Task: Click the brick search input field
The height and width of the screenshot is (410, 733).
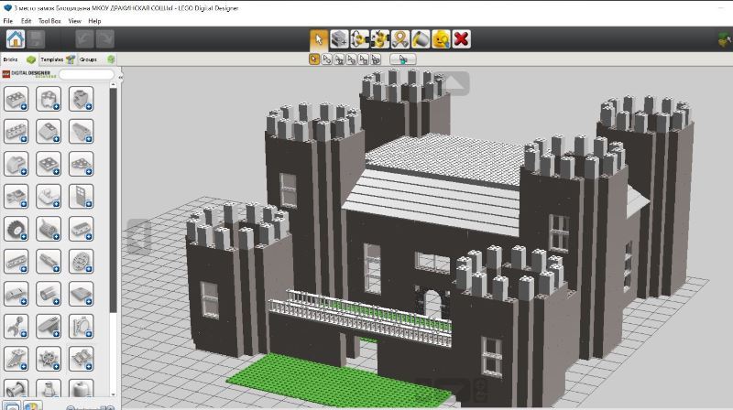Action: coord(88,74)
